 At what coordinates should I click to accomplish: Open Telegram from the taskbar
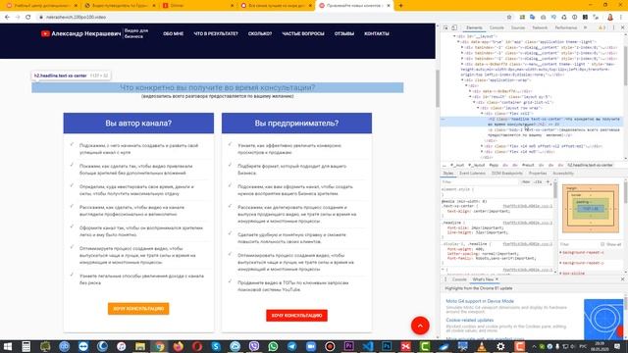pyautogui.click(x=292, y=346)
